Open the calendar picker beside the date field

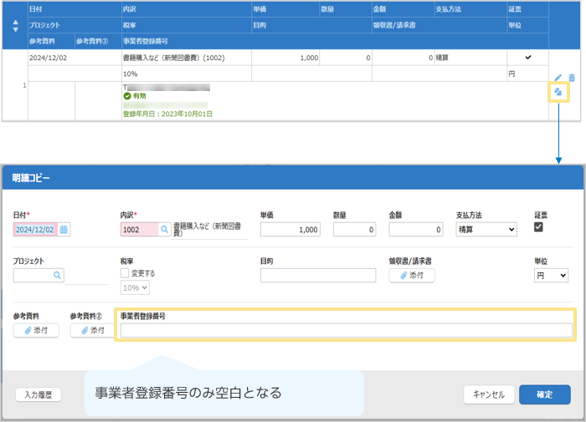tap(64, 230)
